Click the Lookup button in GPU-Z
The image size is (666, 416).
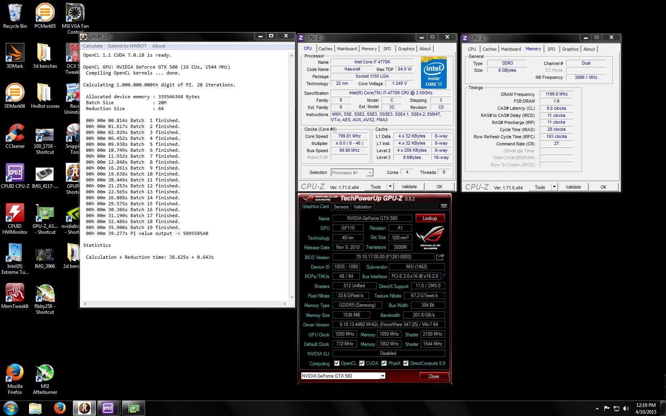point(430,218)
